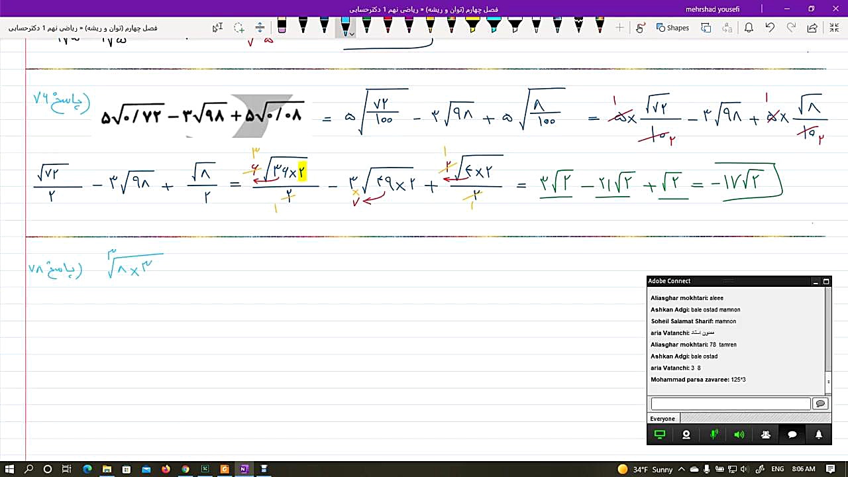The image size is (848, 477).
Task: Switch to the Everyone chat tab
Action: pyautogui.click(x=662, y=419)
